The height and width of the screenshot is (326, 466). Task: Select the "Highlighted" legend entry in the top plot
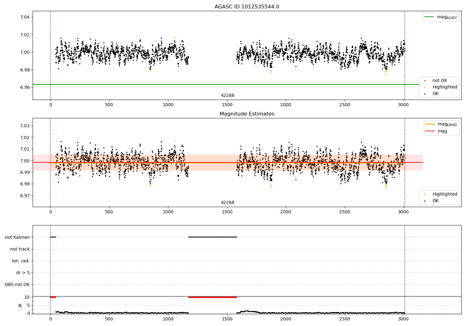click(x=445, y=87)
